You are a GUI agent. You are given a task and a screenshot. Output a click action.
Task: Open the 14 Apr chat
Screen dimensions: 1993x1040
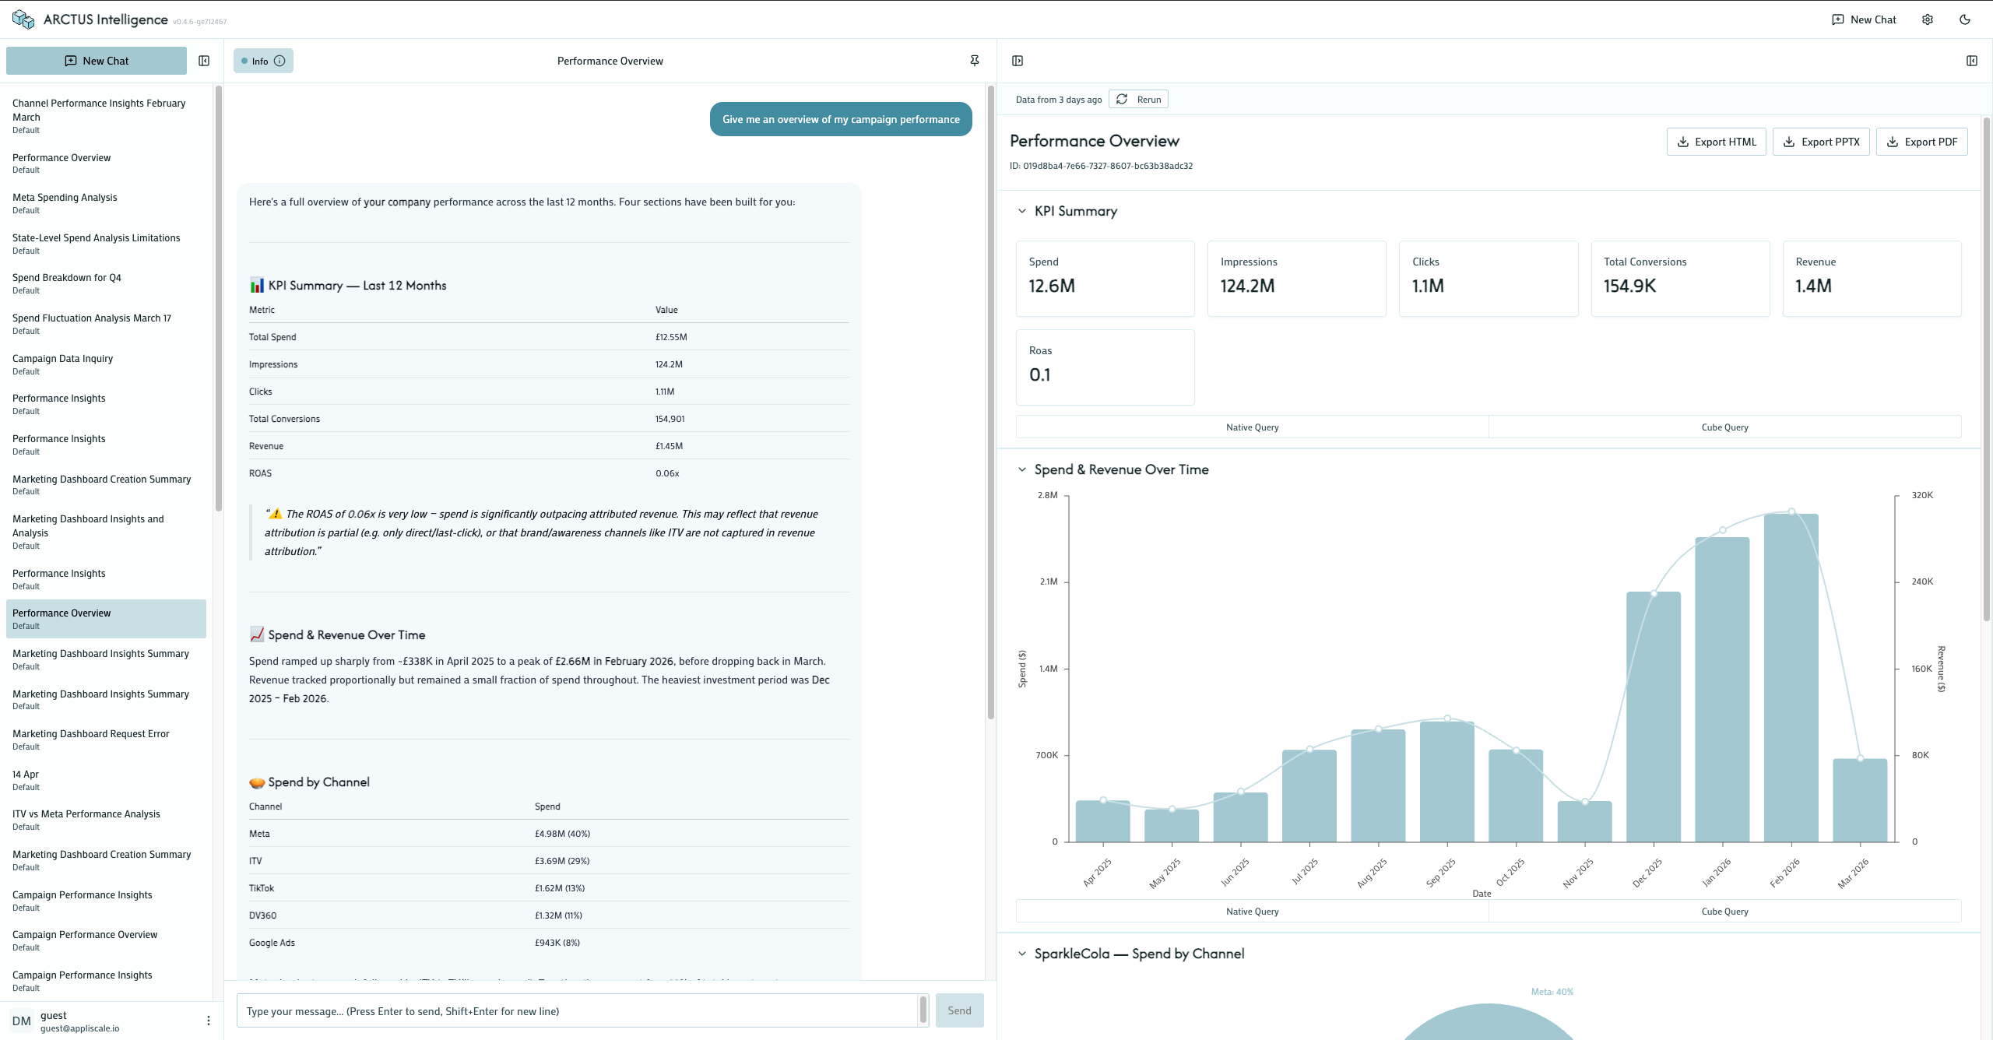[106, 780]
